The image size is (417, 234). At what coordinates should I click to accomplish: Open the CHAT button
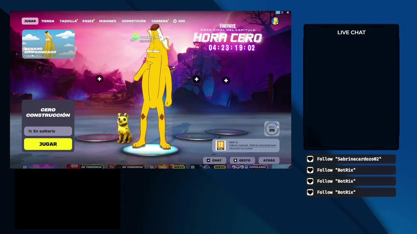tap(214, 160)
